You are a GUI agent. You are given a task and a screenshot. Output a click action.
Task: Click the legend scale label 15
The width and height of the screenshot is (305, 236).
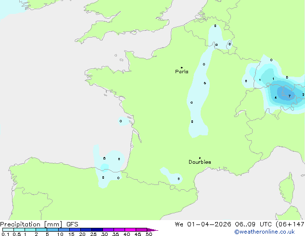(x=71, y=234)
